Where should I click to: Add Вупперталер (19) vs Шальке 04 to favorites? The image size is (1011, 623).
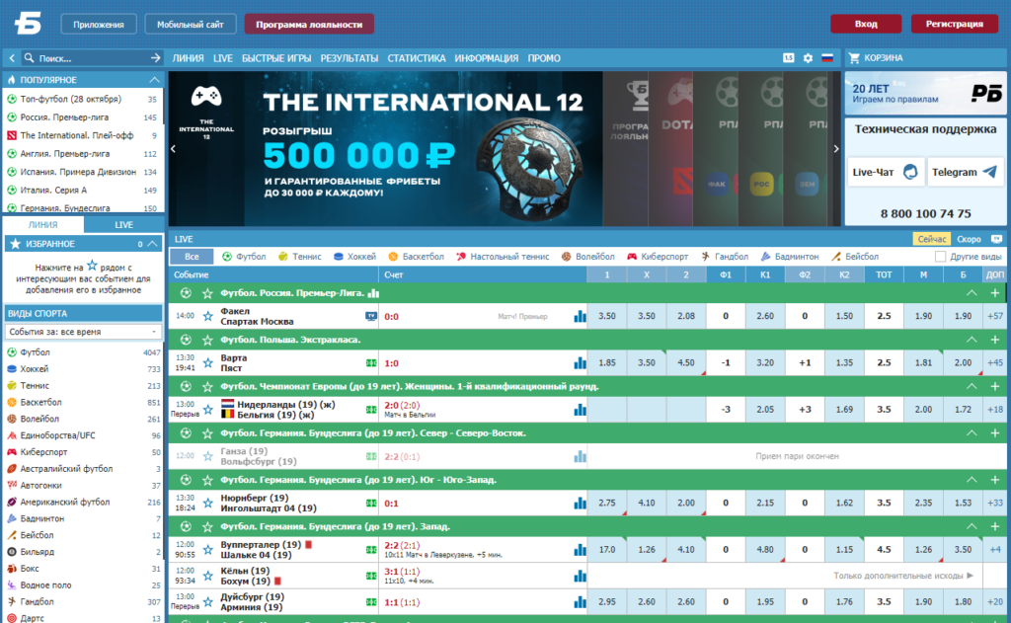(207, 550)
